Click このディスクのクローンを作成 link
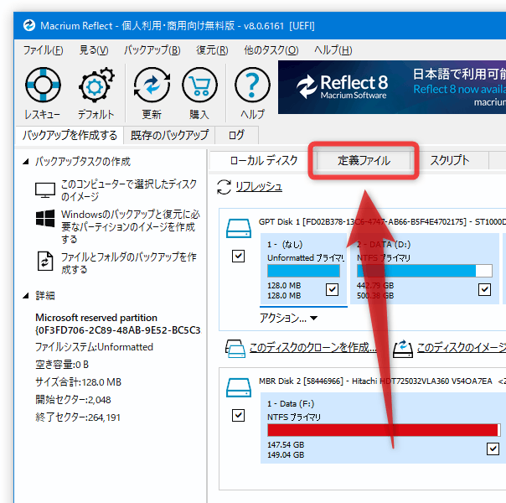 [312, 347]
